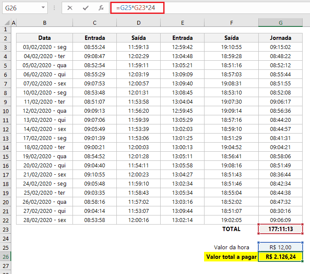Click the Jornada column heading cell
The height and width of the screenshot is (274, 310).
click(x=280, y=38)
